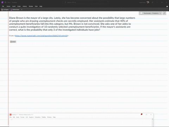Open the Evaluation menu in Mathematica
Viewport: 169px width, 127px height.
[38, 117]
